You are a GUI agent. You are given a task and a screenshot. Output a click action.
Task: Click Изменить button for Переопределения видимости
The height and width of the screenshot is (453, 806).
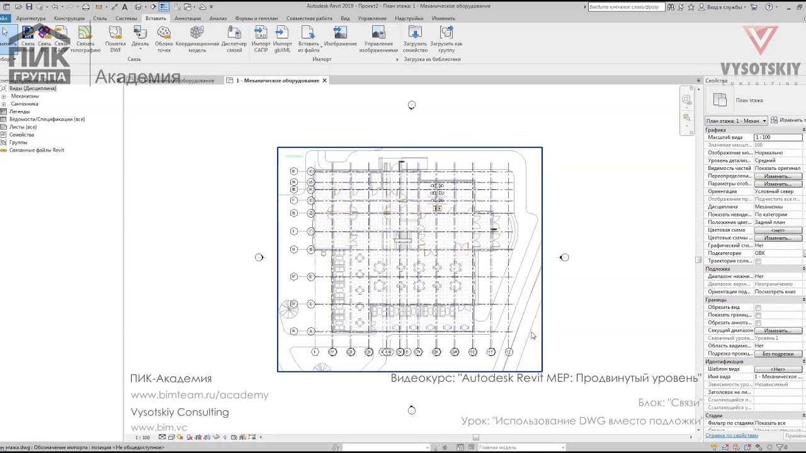coord(778,176)
